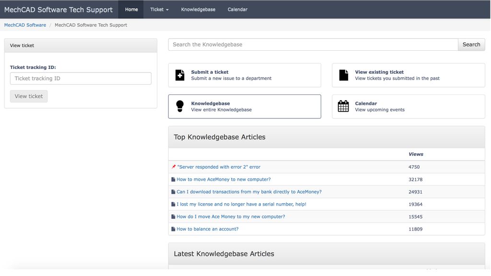Click into Search the Knowledgebase field
The width and height of the screenshot is (491, 276).
(313, 45)
